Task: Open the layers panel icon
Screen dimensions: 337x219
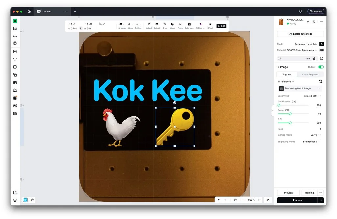Action: coord(15,200)
